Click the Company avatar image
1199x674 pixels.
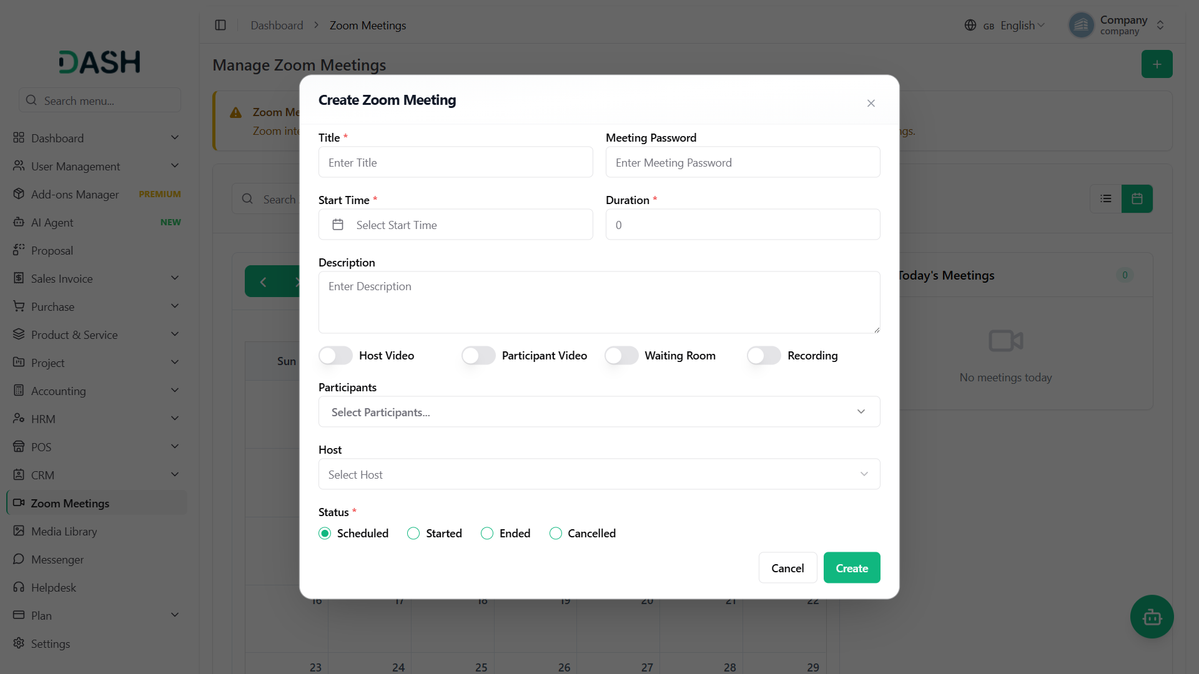1082,25
